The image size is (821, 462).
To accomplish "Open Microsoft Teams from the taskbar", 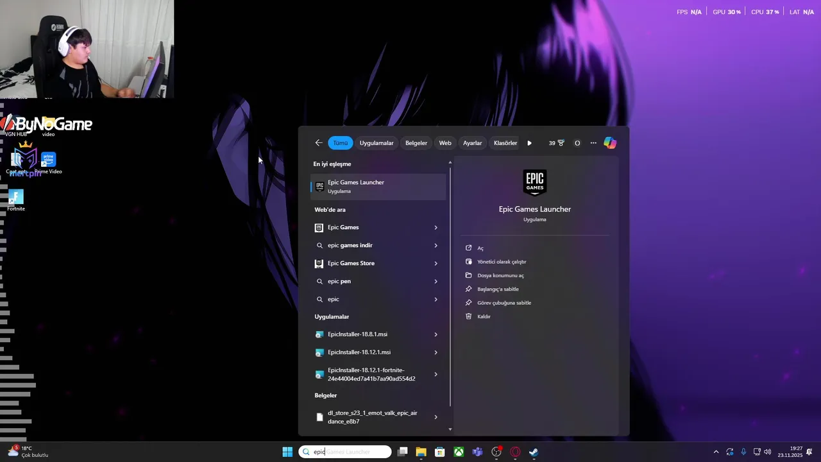I will point(477,452).
